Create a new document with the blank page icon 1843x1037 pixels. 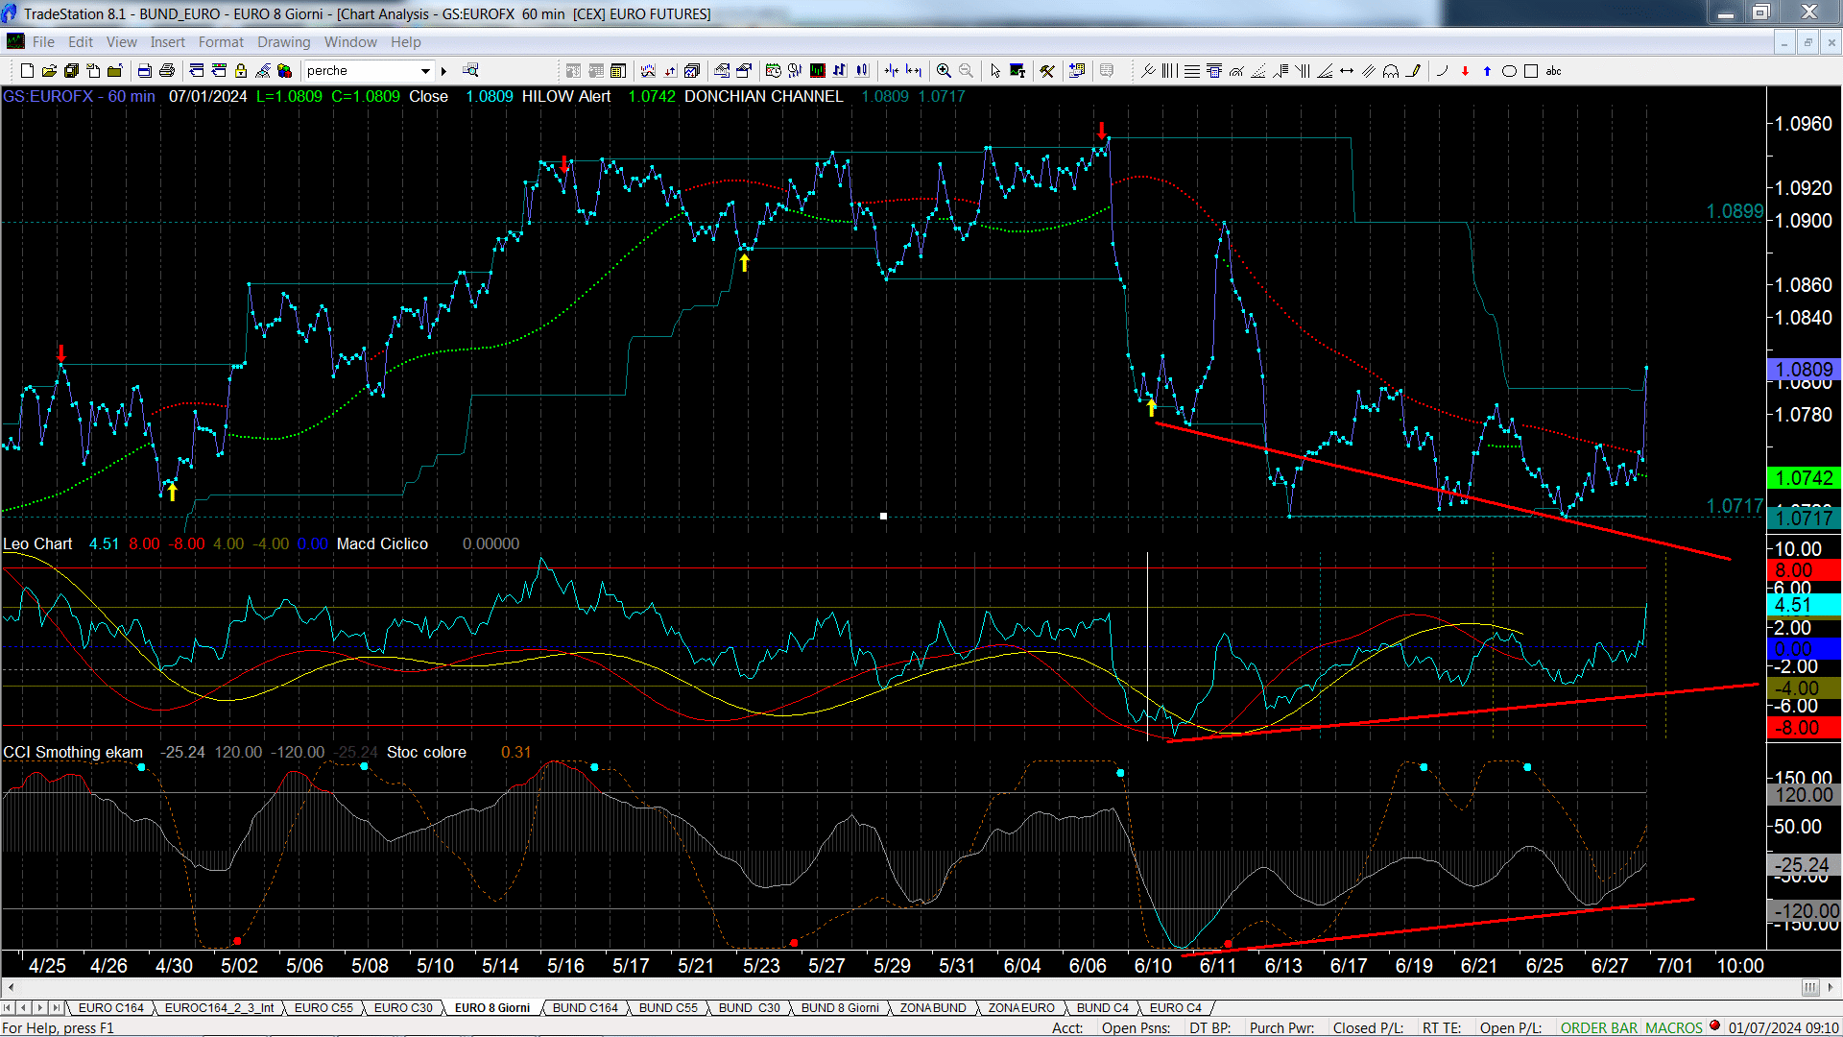[x=27, y=71]
